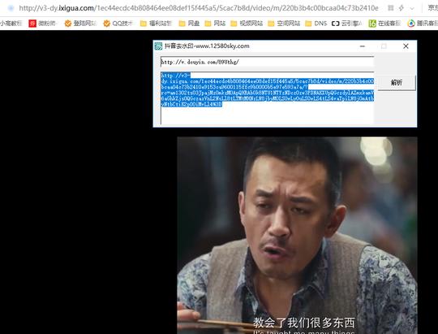Close the 抖音去水印 window

pyautogui.click(x=406, y=46)
